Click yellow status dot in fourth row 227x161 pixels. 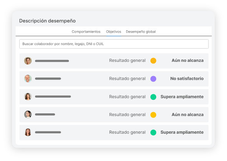point(153,115)
